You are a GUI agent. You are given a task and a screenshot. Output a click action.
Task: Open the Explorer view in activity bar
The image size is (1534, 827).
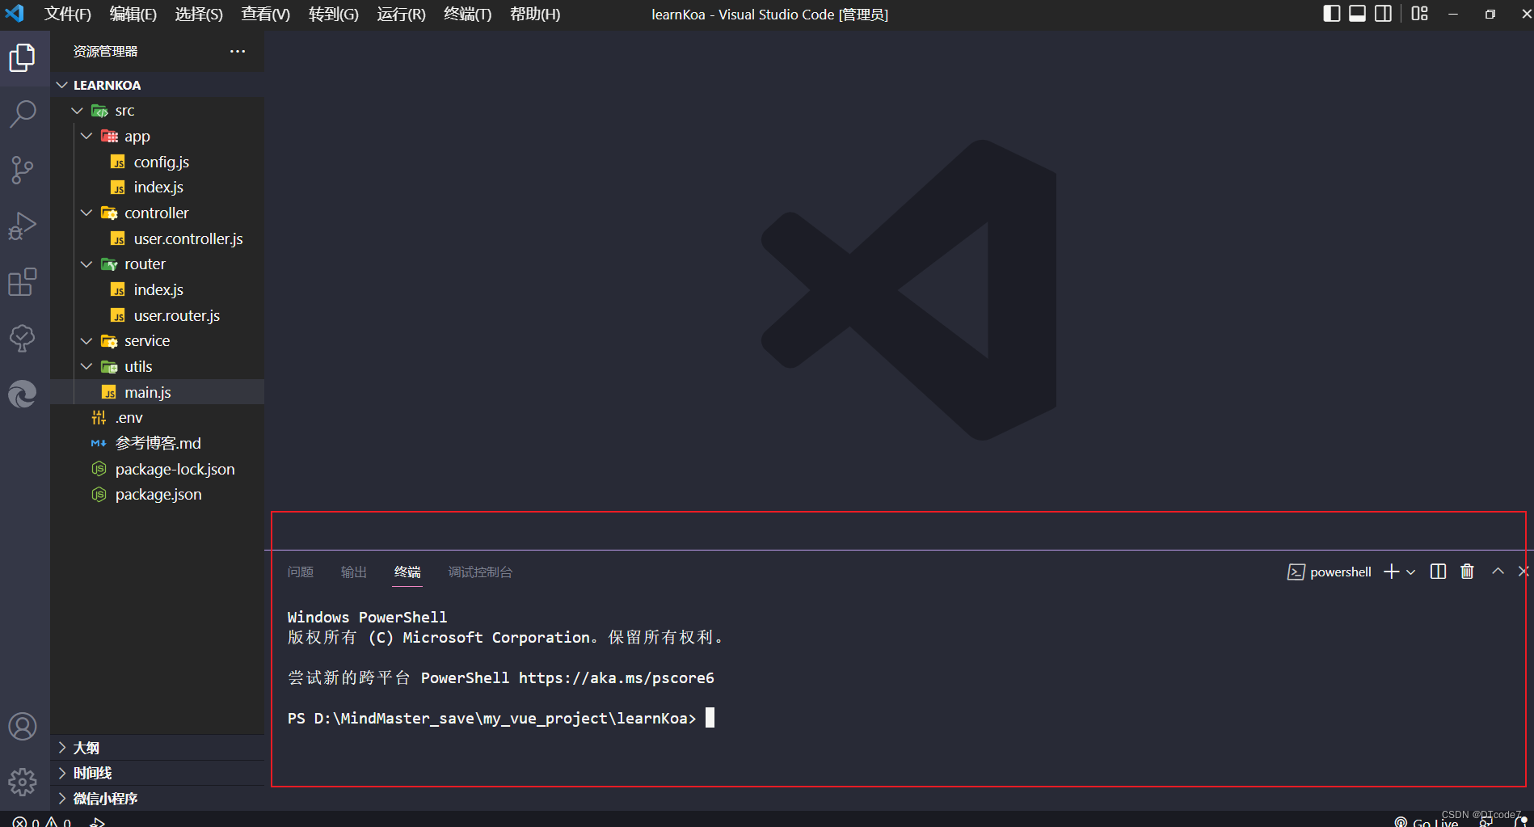[23, 57]
